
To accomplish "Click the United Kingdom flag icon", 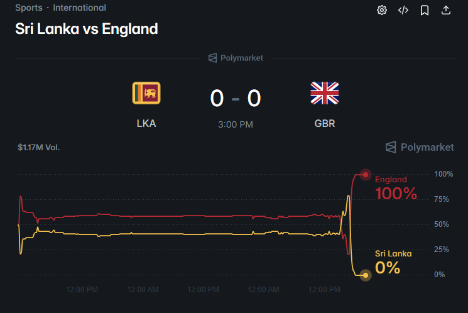I will [x=325, y=93].
